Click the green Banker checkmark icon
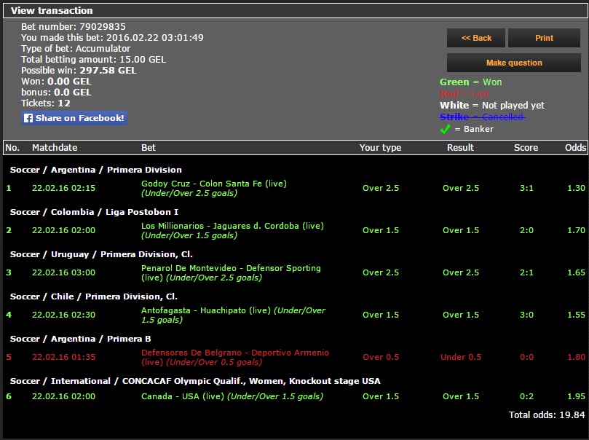The height and width of the screenshot is (440, 589). [445, 129]
